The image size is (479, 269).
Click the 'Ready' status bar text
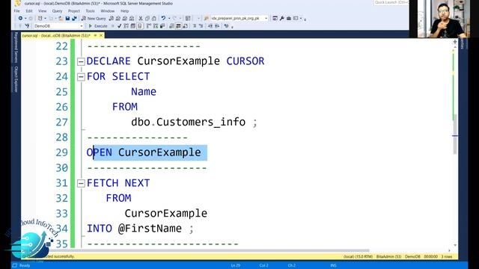25,265
